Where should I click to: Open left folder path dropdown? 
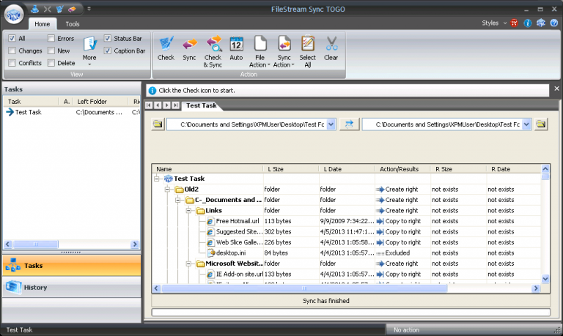(331, 124)
